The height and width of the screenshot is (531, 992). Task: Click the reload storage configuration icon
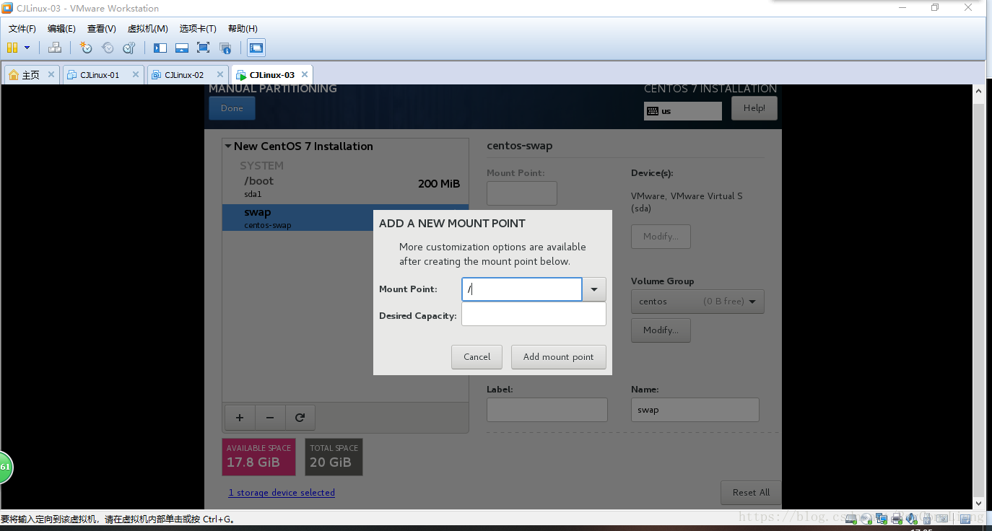click(300, 417)
